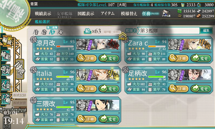Click the 第3艦隊 fleet name field
The image size is (215, 129).
[169, 31]
